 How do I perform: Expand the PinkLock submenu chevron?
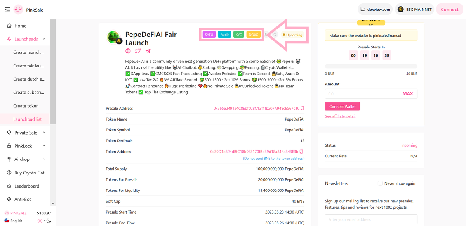pos(44,146)
